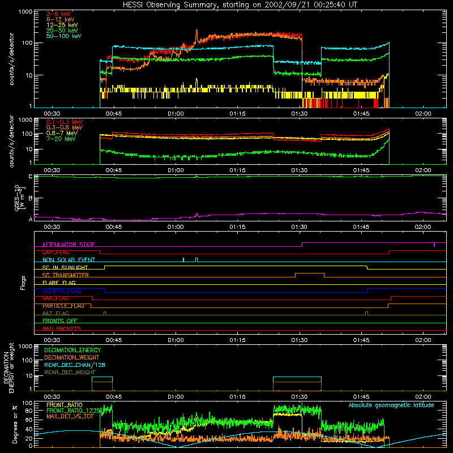Screen dimensions: 453x453
Task: Click the DECIMATION_WEIGHT legend label
Action: (x=72, y=358)
